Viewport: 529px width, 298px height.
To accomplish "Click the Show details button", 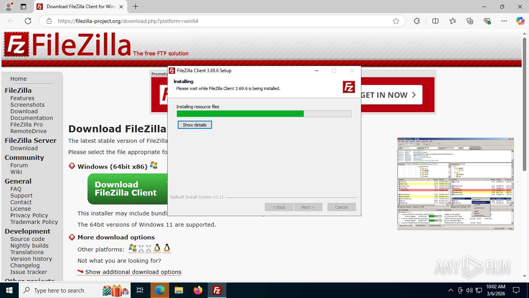I will pyautogui.click(x=194, y=125).
